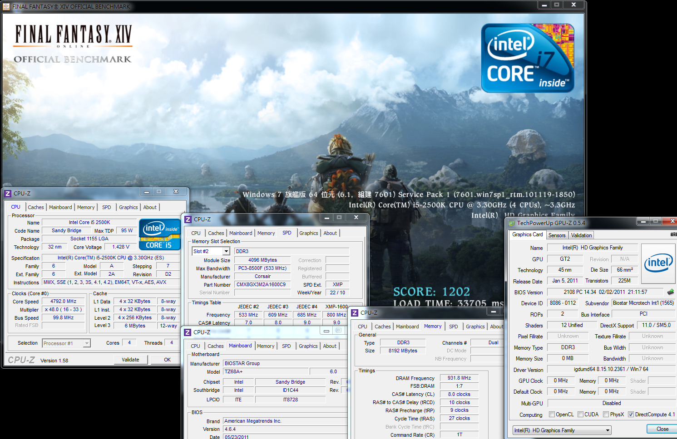Open Graphics tab in the CPU-Z Memory window

coord(475,327)
